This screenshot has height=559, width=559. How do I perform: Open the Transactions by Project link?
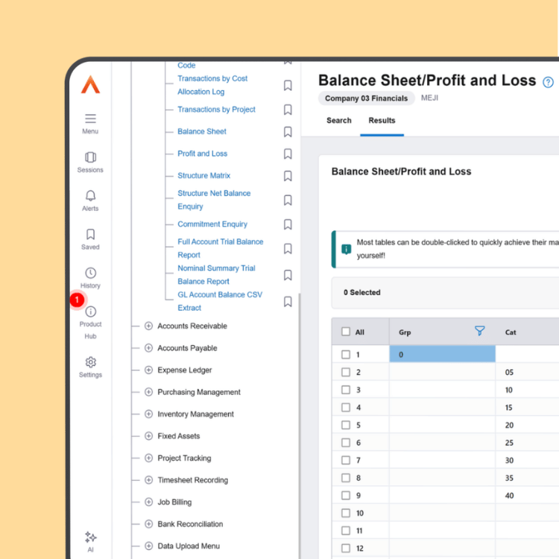pos(216,110)
